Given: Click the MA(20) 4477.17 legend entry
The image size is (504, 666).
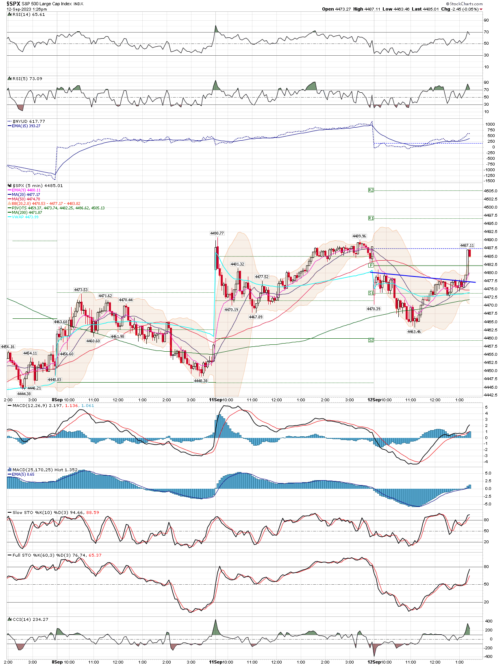Looking at the screenshot, I should pyautogui.click(x=26, y=195).
